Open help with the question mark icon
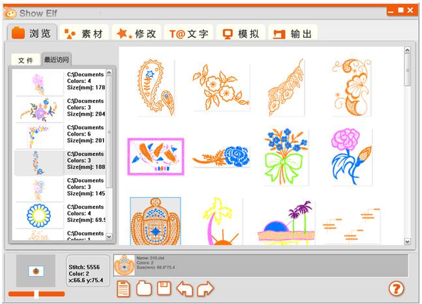 pyautogui.click(x=396, y=288)
